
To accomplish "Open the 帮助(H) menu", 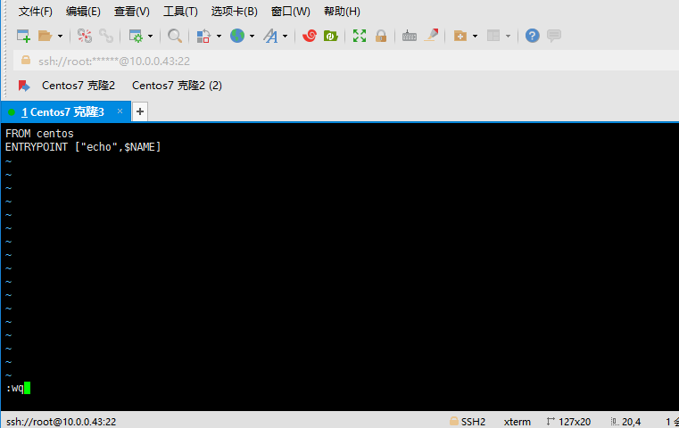I will [x=342, y=12].
